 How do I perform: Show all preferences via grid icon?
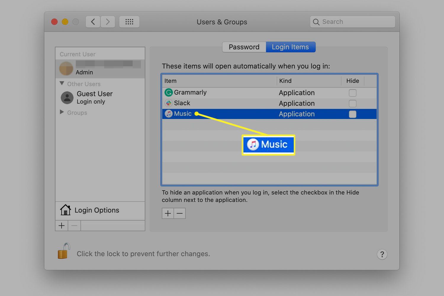click(129, 22)
